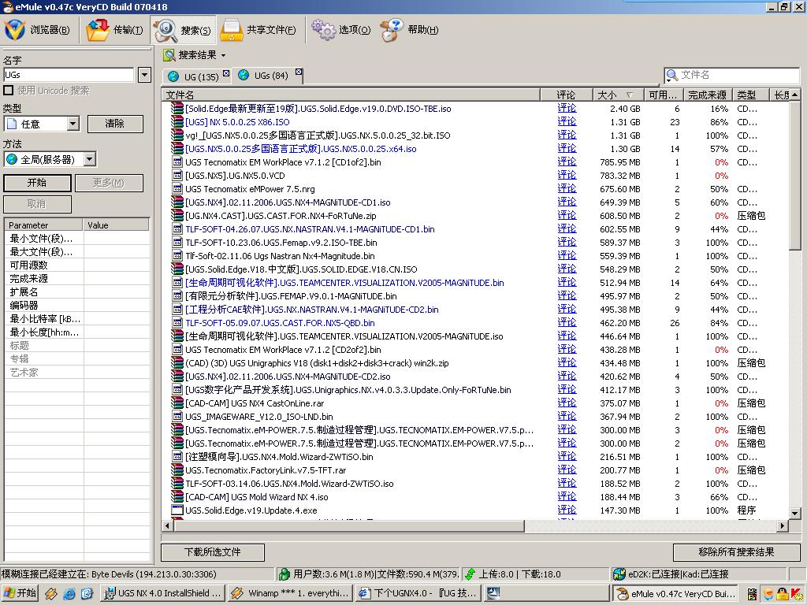Select TLF-SOFT-05.09.07.UGS.CAST.FOR.NX5-QBD.bin row

(x=475, y=323)
